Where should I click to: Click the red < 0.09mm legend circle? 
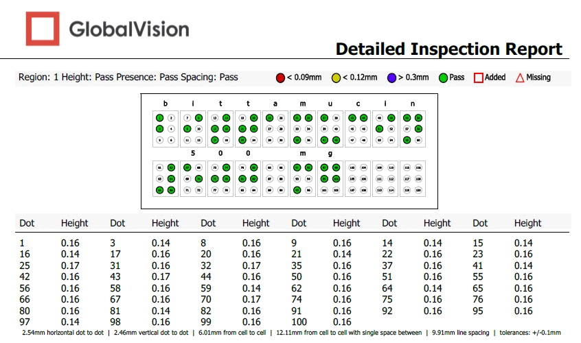coord(280,78)
